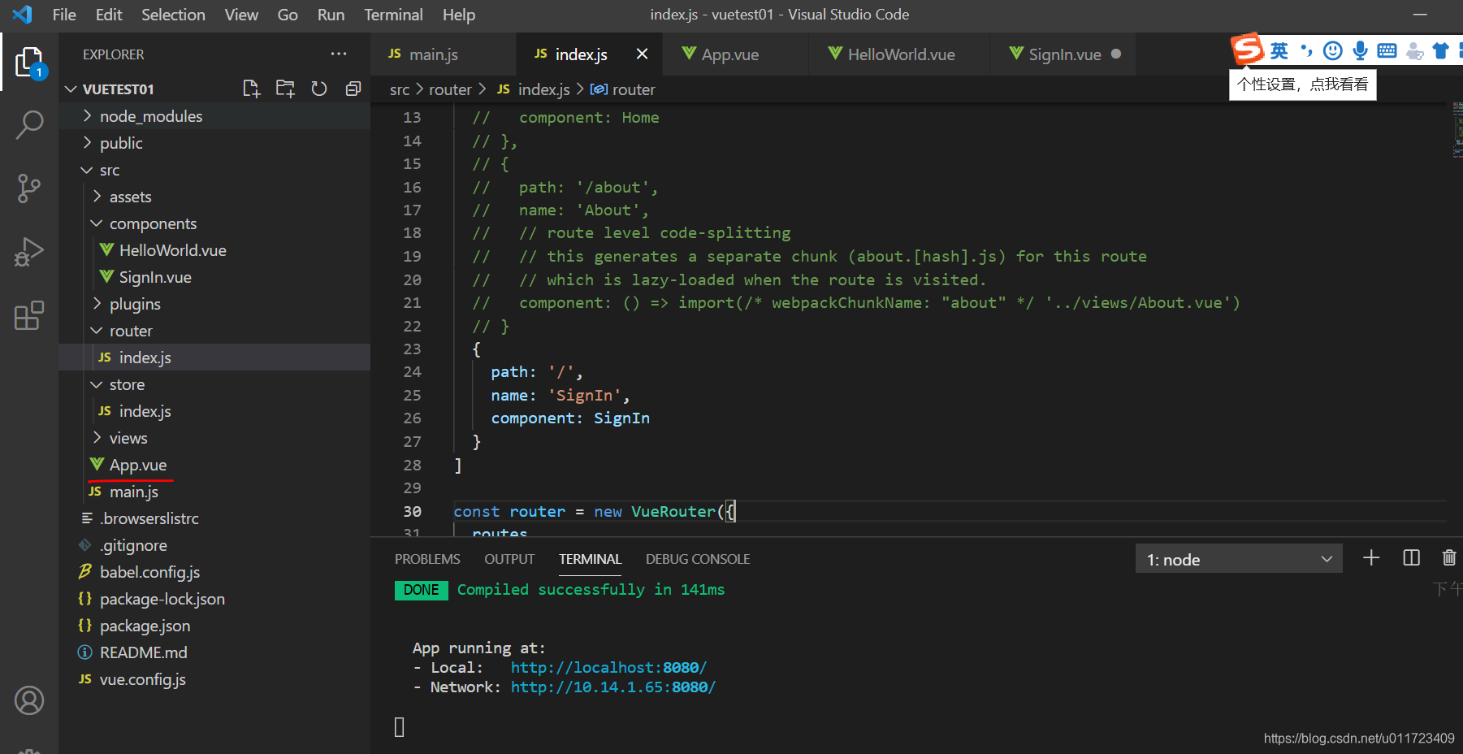Close the index.js editor tab
Screen dimensions: 1463x754
click(642, 54)
